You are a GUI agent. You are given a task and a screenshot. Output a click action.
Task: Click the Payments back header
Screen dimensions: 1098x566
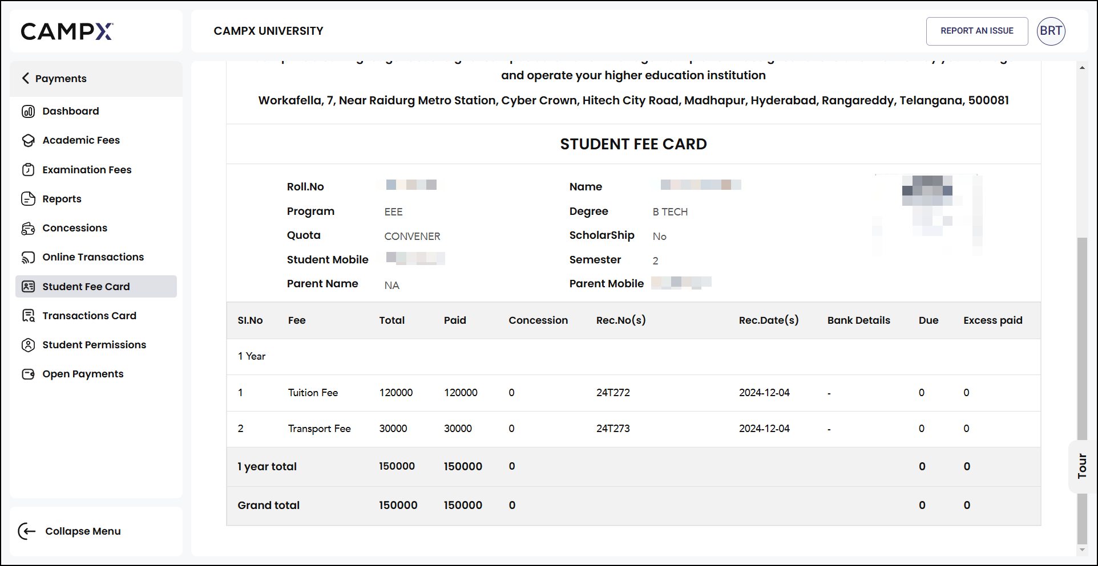(96, 79)
